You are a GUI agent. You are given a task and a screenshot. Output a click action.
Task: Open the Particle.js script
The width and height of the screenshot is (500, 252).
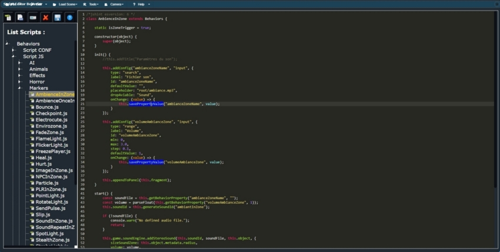point(46,183)
